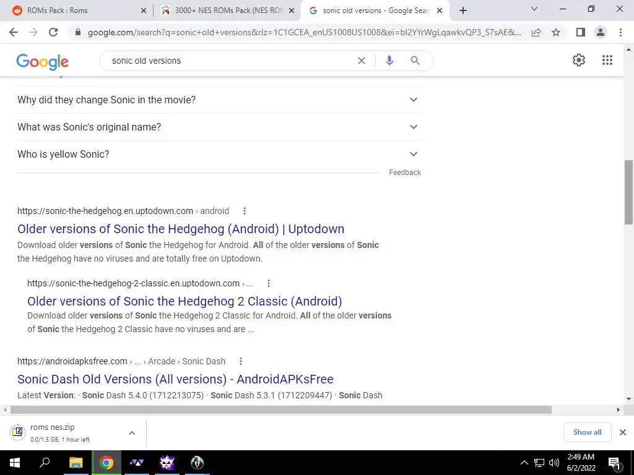This screenshot has height=475, width=634.
Task: Open Chrome side panel
Action: (x=581, y=32)
